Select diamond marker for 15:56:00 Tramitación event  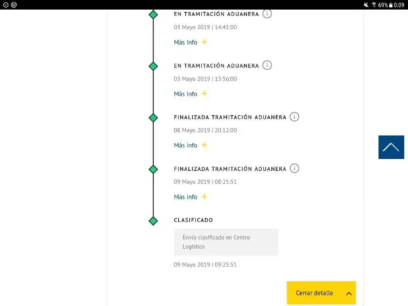153,66
